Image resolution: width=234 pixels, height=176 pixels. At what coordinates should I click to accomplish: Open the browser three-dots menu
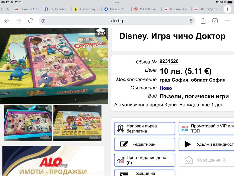click(227, 21)
